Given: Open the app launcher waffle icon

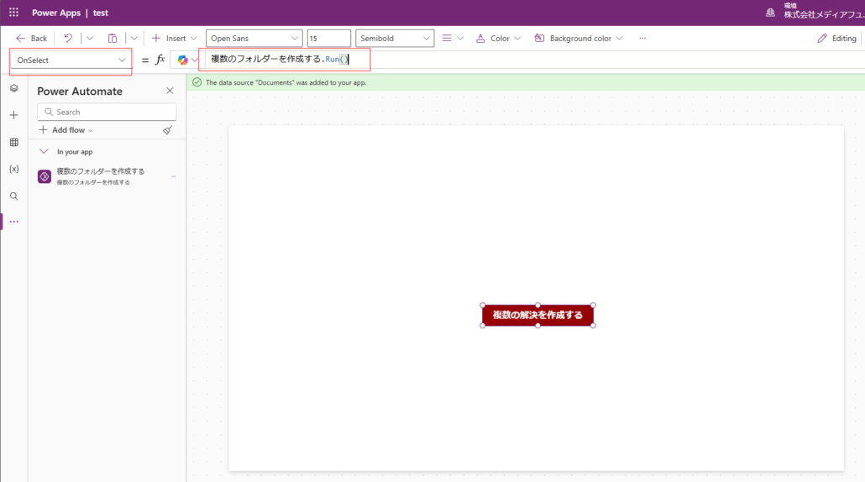Looking at the screenshot, I should coord(13,13).
